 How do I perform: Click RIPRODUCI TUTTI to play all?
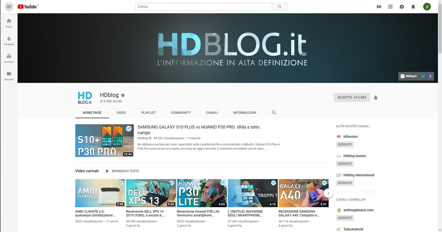(x=122, y=171)
